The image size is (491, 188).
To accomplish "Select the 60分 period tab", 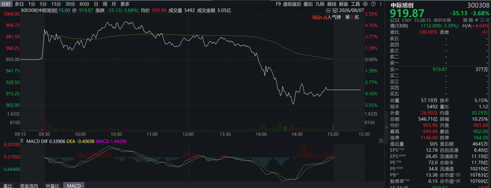I will point(84,4).
